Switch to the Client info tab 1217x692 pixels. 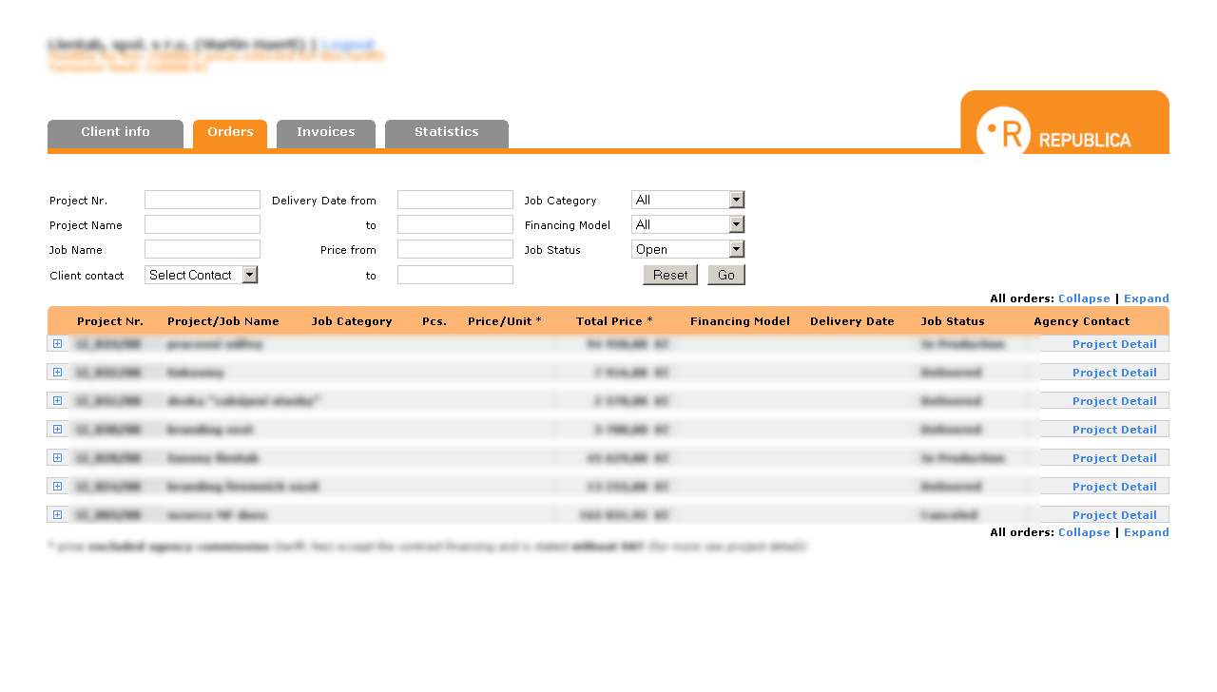pos(115,133)
